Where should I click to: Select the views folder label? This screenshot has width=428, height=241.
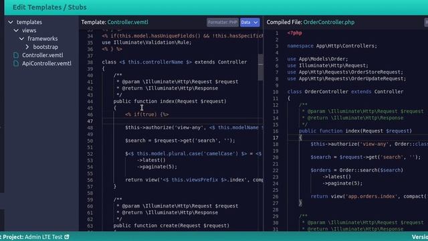29,30
